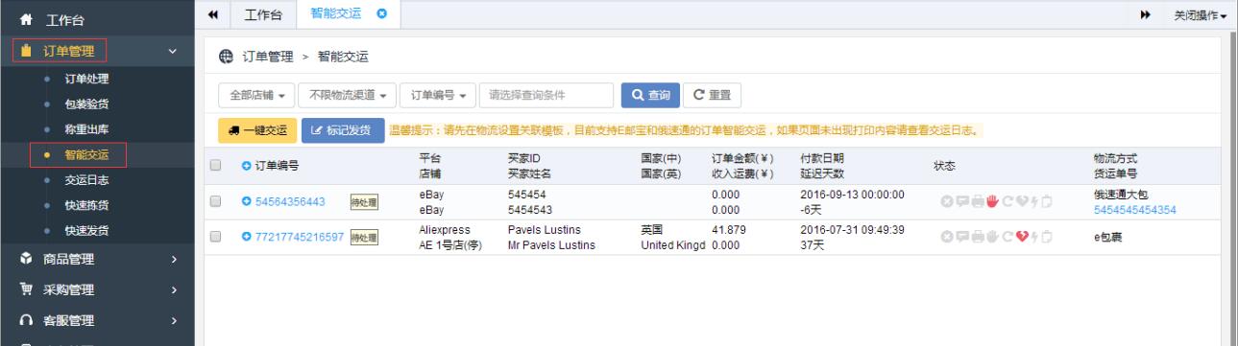Click the 状态 column header
This screenshot has width=1238, height=346.
click(x=944, y=166)
